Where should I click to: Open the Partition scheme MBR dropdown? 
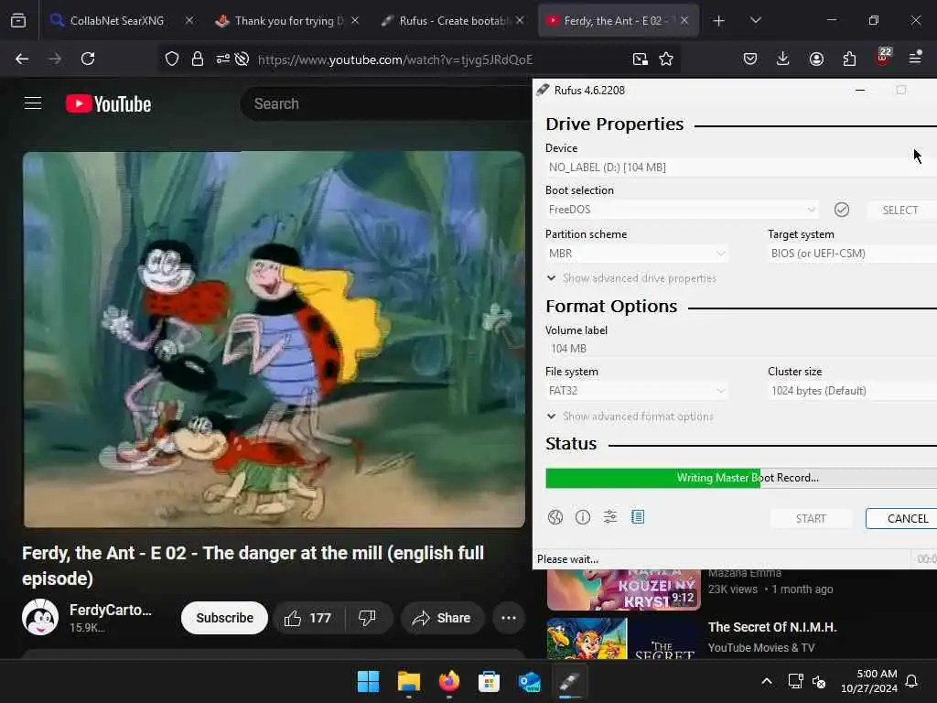click(x=637, y=254)
